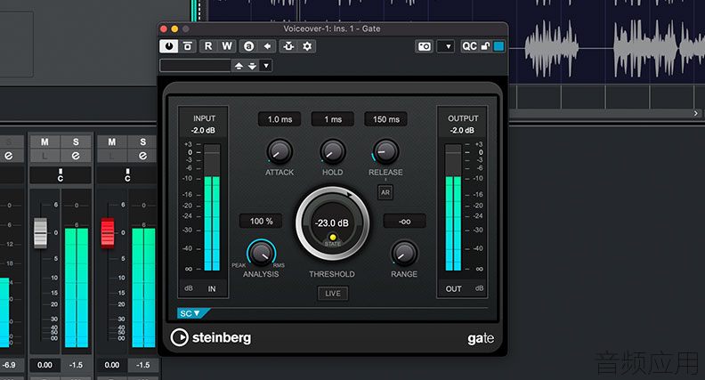Close the Gate plugin window
Viewport: 705px width, 380px height.
(x=164, y=28)
